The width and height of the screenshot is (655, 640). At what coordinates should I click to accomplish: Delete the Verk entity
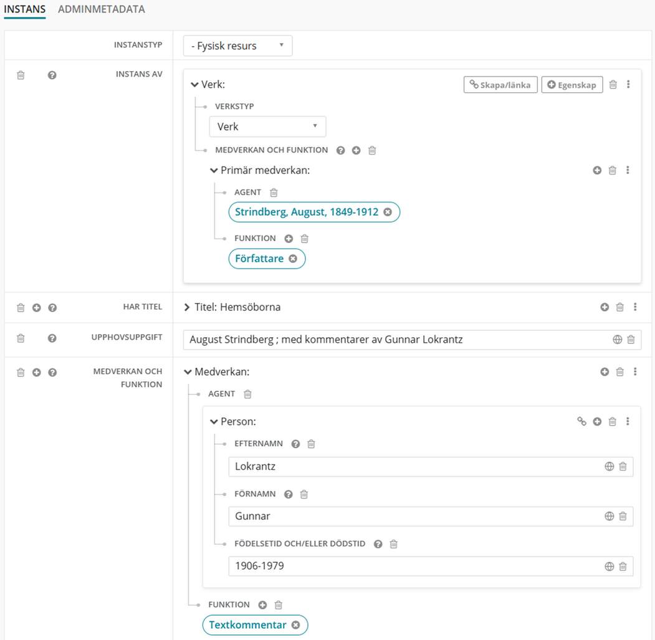pyautogui.click(x=613, y=84)
